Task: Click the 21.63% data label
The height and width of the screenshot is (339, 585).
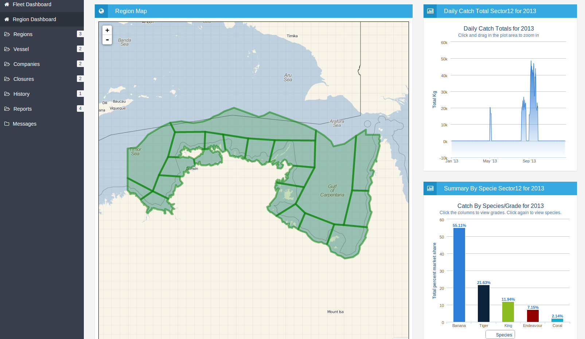Action: pyautogui.click(x=484, y=283)
